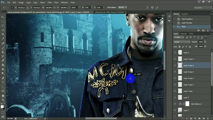This screenshot has height=120, width=213.
Task: Open the Interpolation dropdown
Action: pyautogui.click(x=122, y=7)
